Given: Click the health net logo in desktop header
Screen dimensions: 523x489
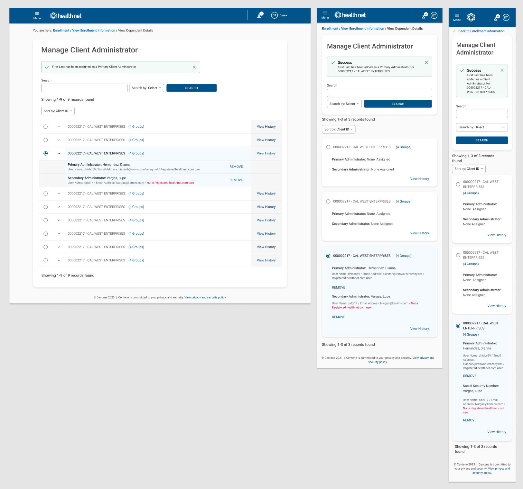Looking at the screenshot, I should (66, 16).
